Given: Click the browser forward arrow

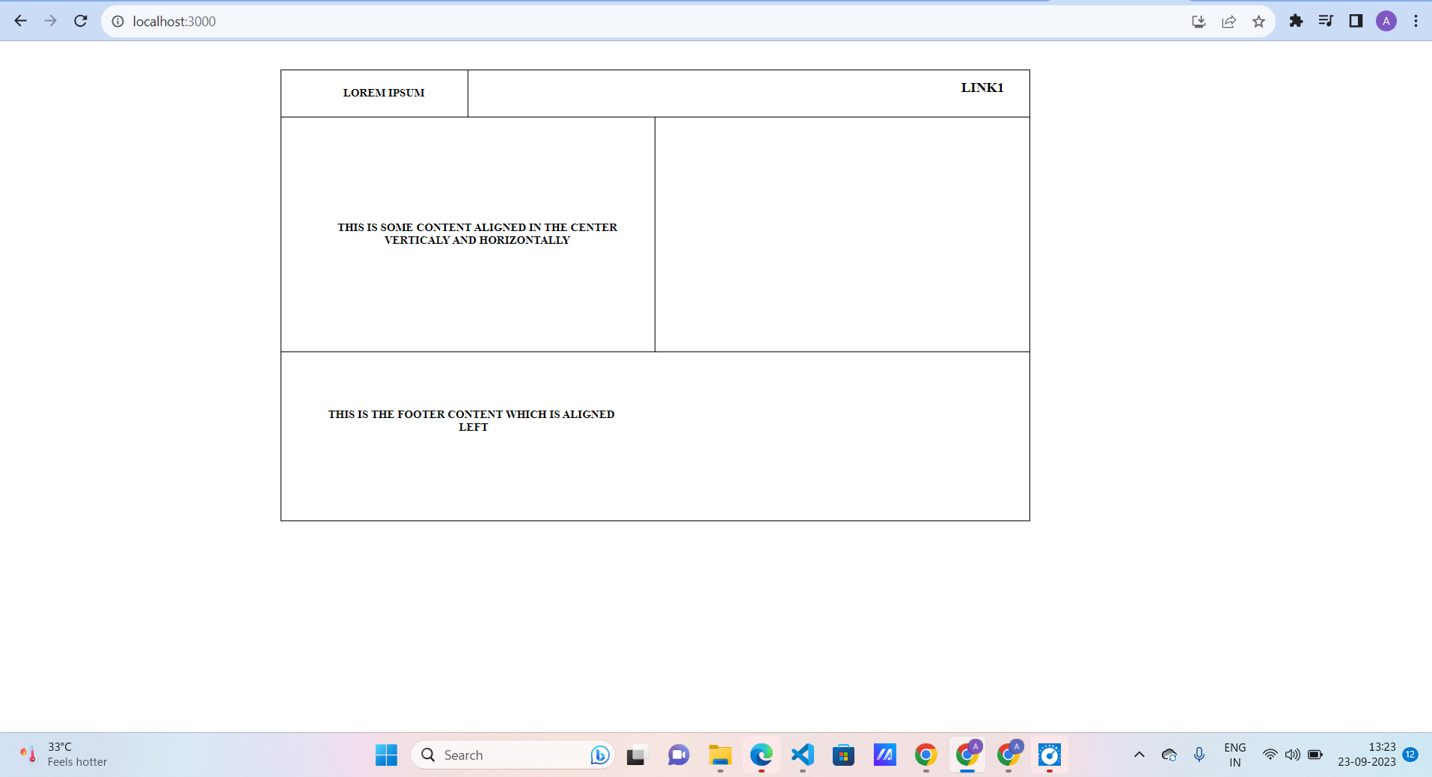Looking at the screenshot, I should point(50,21).
